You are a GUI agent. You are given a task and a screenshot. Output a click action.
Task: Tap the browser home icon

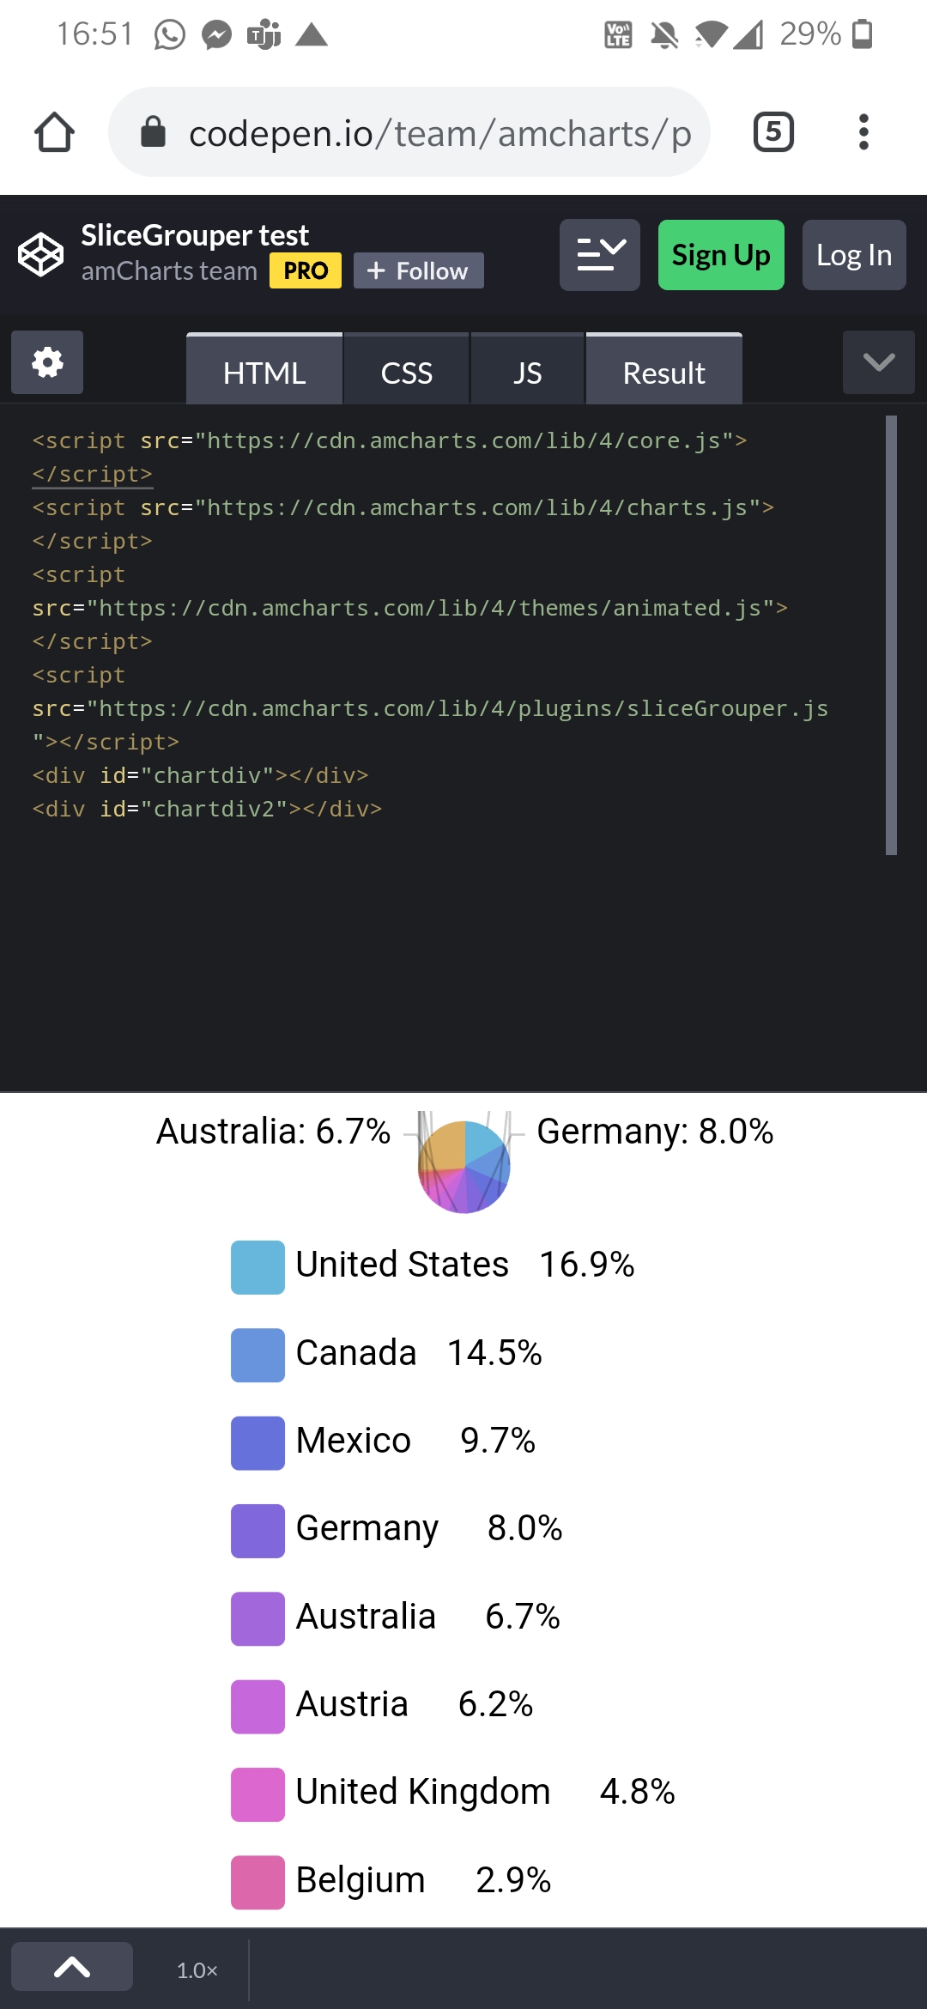(x=54, y=132)
